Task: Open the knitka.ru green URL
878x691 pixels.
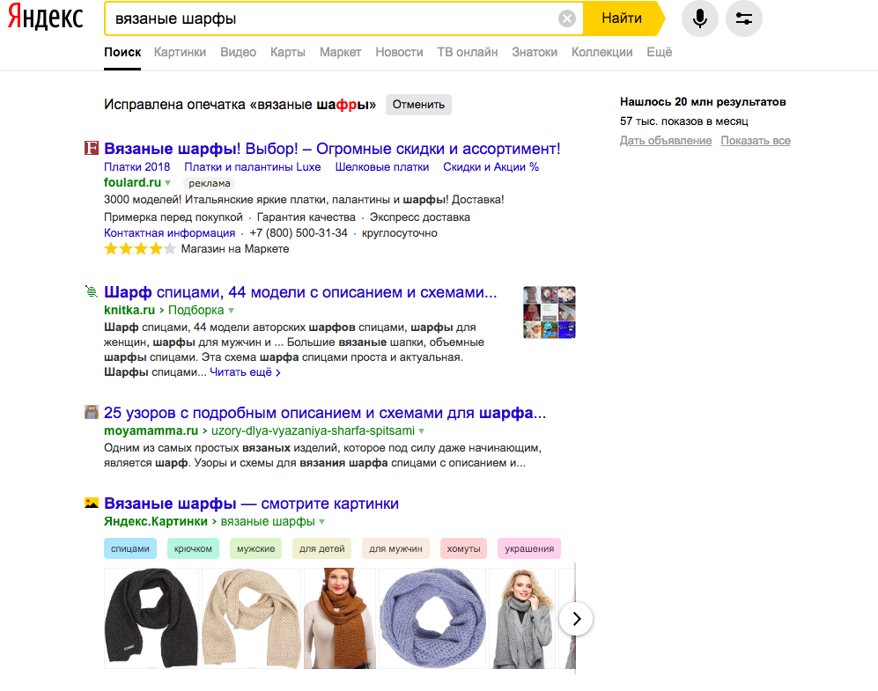Action: click(129, 310)
